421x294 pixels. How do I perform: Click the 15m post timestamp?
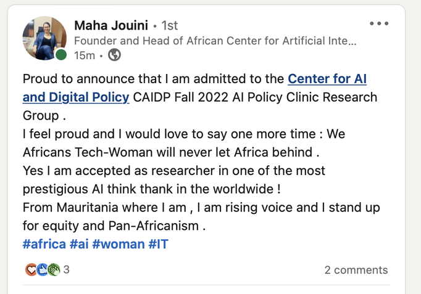click(x=85, y=55)
